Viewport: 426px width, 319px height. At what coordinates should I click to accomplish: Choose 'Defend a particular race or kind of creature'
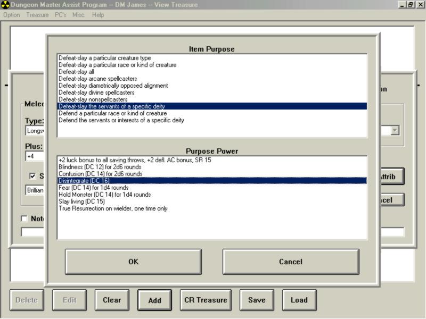(112, 113)
